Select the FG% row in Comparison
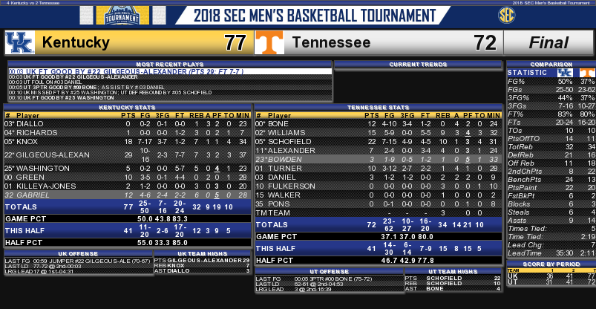Image resolution: width=596 pixels, height=309 pixels. [x=551, y=82]
